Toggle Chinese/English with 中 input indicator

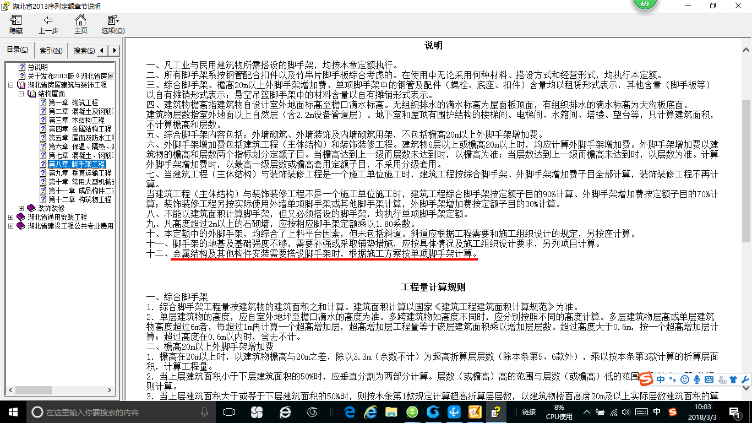point(660,379)
